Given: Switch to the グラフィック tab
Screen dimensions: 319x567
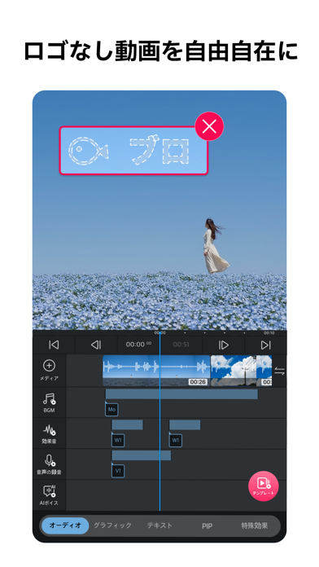Looking at the screenshot, I should point(113,525).
